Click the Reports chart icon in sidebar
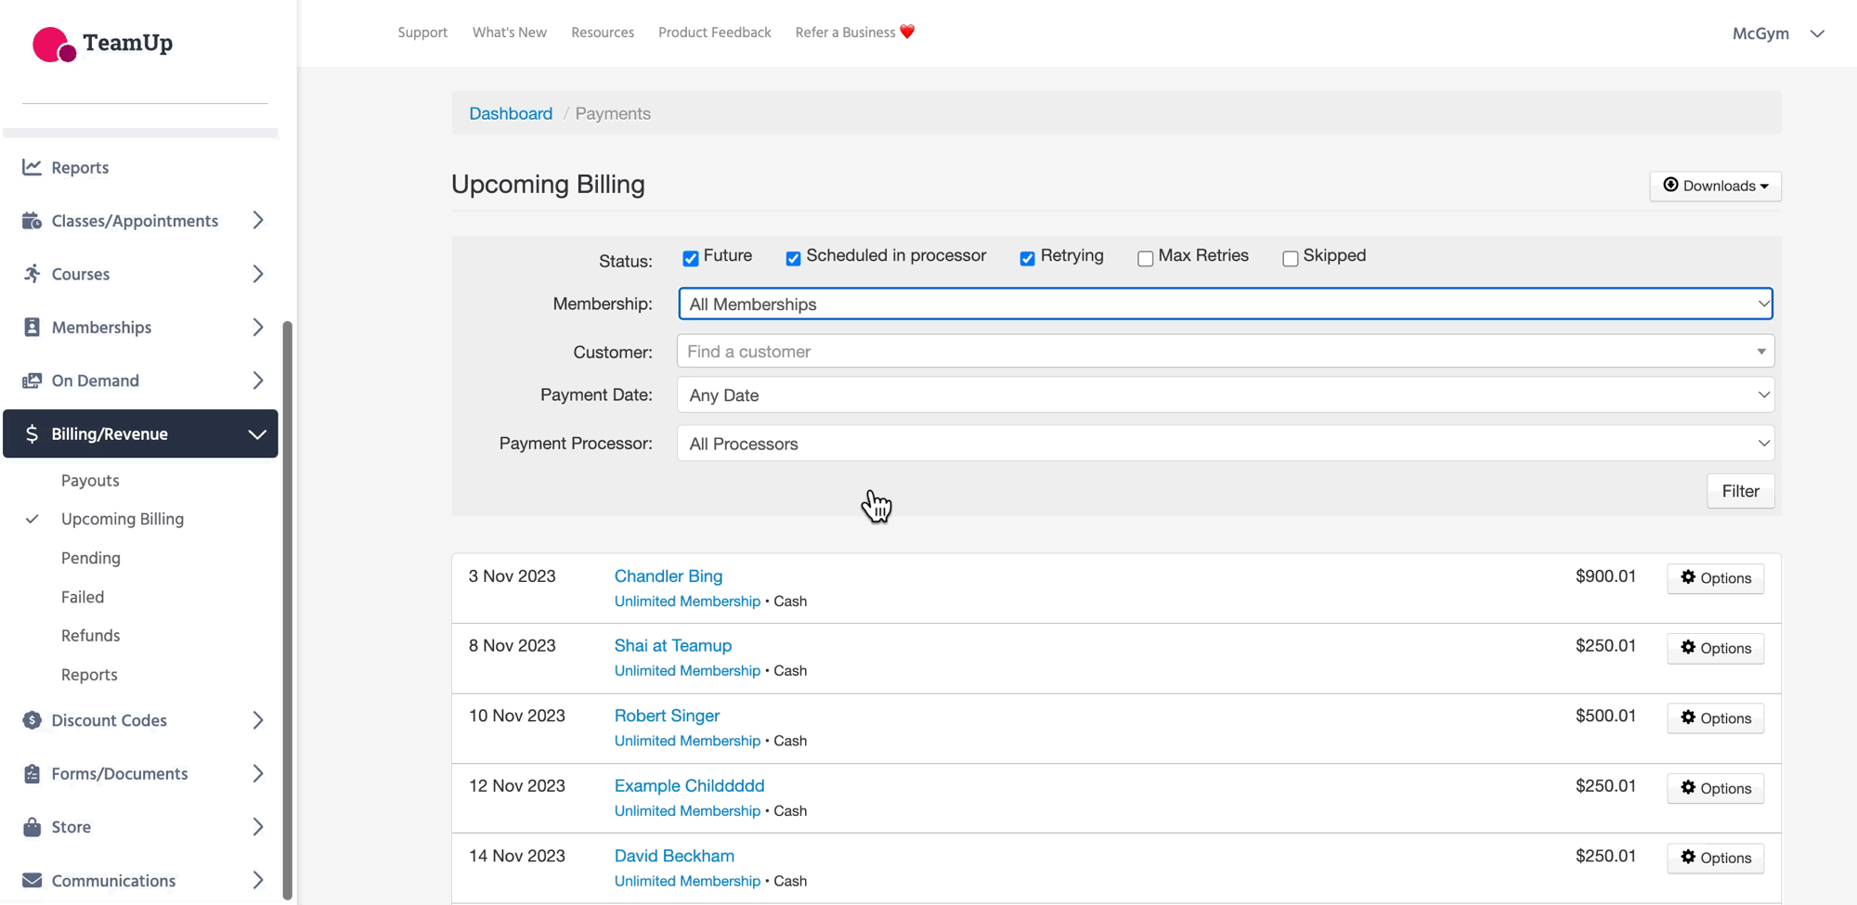1857x905 pixels. 32,167
